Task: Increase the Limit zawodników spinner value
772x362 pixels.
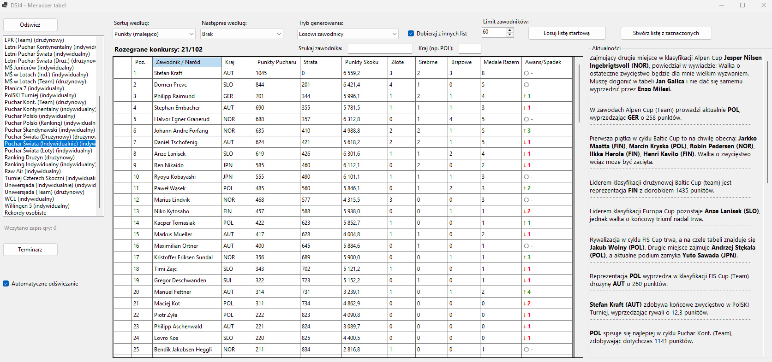Action: click(510, 30)
